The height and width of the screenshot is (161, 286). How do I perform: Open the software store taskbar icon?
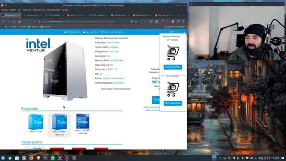pyautogui.click(x=17, y=158)
